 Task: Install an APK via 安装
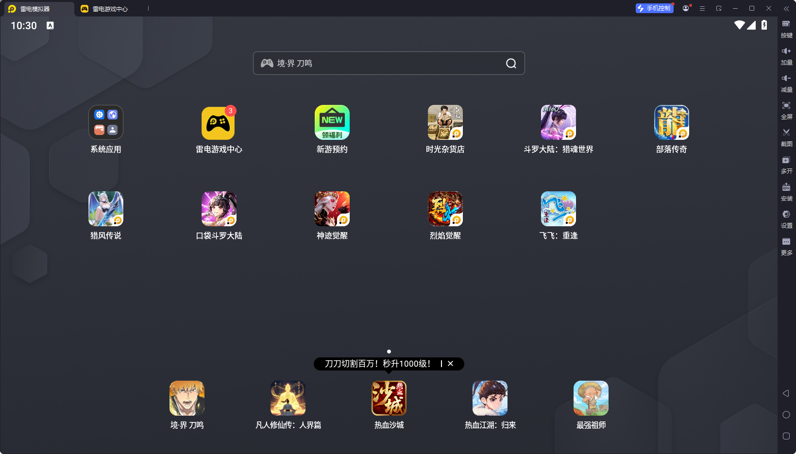coord(786,192)
